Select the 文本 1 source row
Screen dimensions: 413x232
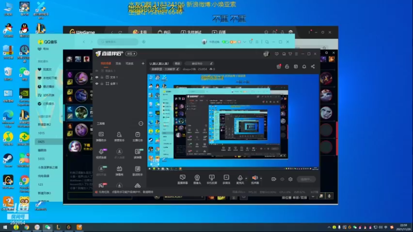click(x=120, y=77)
